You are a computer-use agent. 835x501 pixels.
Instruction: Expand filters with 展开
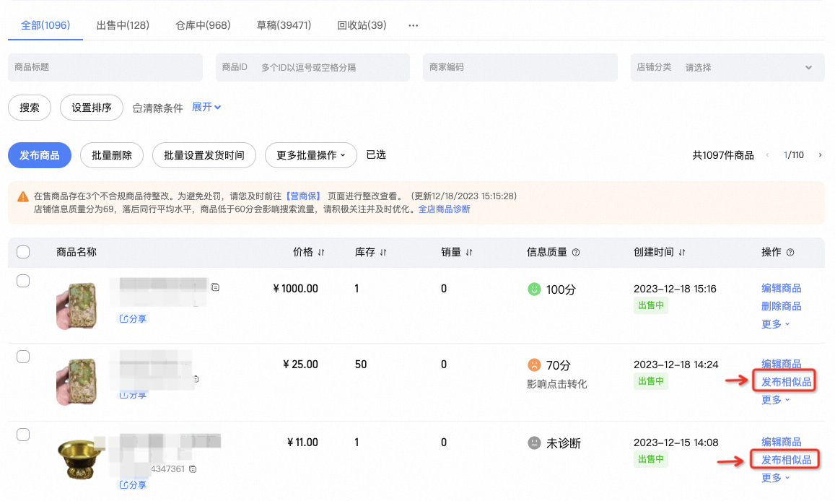206,107
